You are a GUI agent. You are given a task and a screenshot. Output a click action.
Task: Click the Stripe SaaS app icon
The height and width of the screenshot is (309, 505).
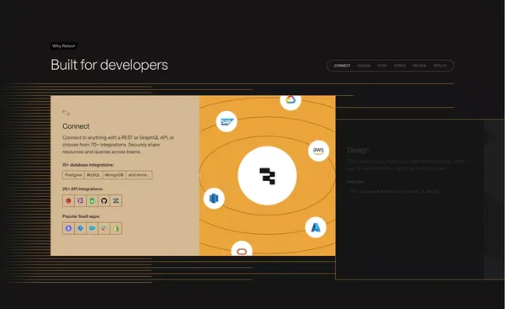click(68, 228)
